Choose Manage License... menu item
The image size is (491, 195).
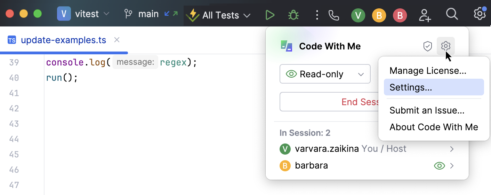pyautogui.click(x=428, y=71)
